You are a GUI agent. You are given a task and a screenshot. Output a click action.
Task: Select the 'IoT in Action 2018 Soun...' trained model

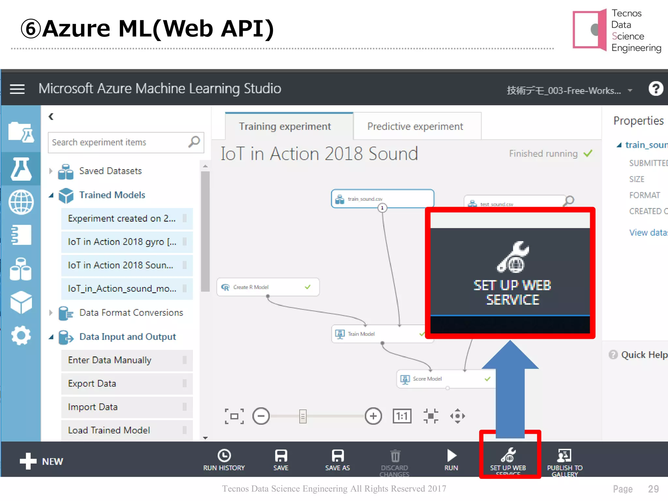[x=127, y=265]
